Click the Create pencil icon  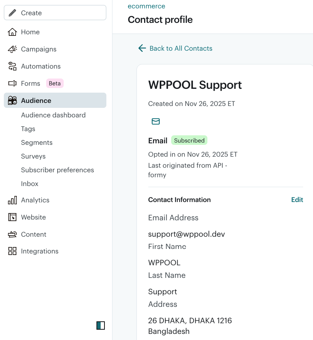[x=12, y=13]
